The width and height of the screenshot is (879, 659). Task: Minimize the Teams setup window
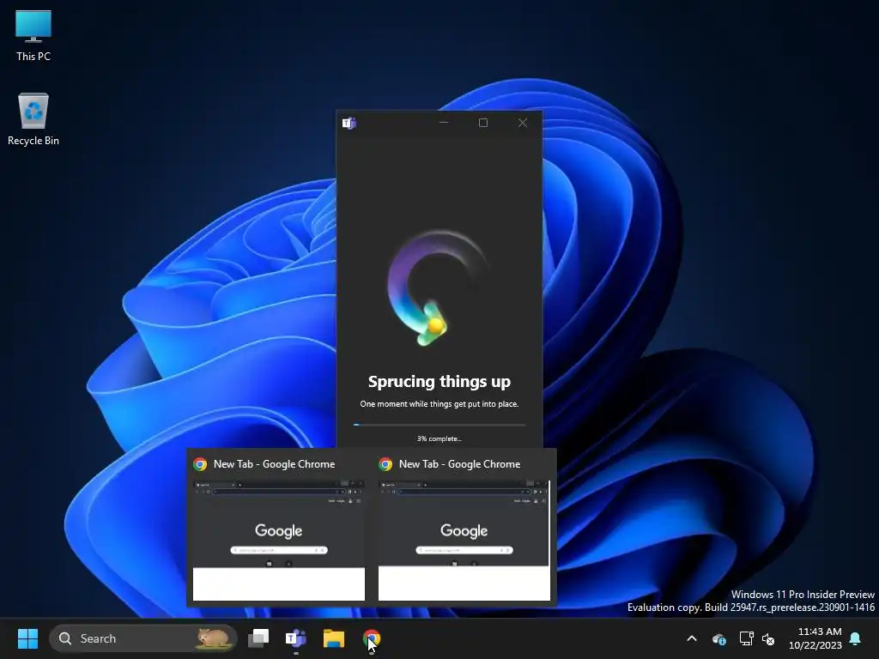pyautogui.click(x=444, y=123)
